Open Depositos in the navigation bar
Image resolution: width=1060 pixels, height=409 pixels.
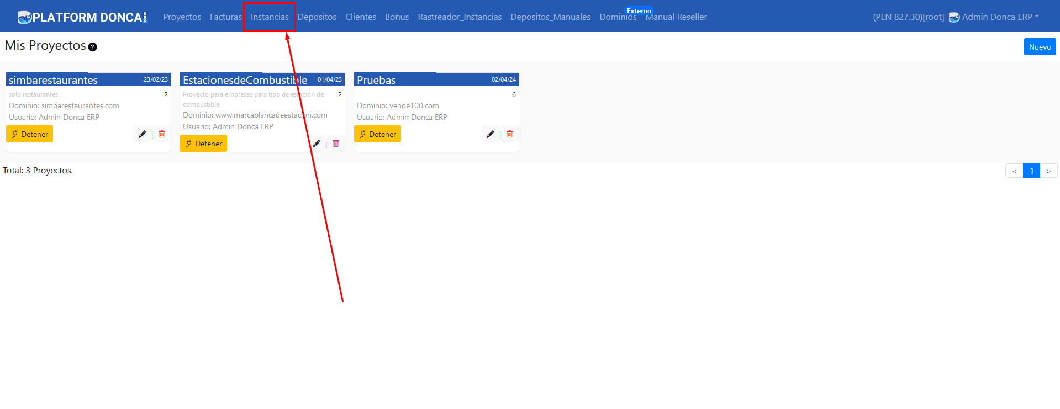[317, 17]
